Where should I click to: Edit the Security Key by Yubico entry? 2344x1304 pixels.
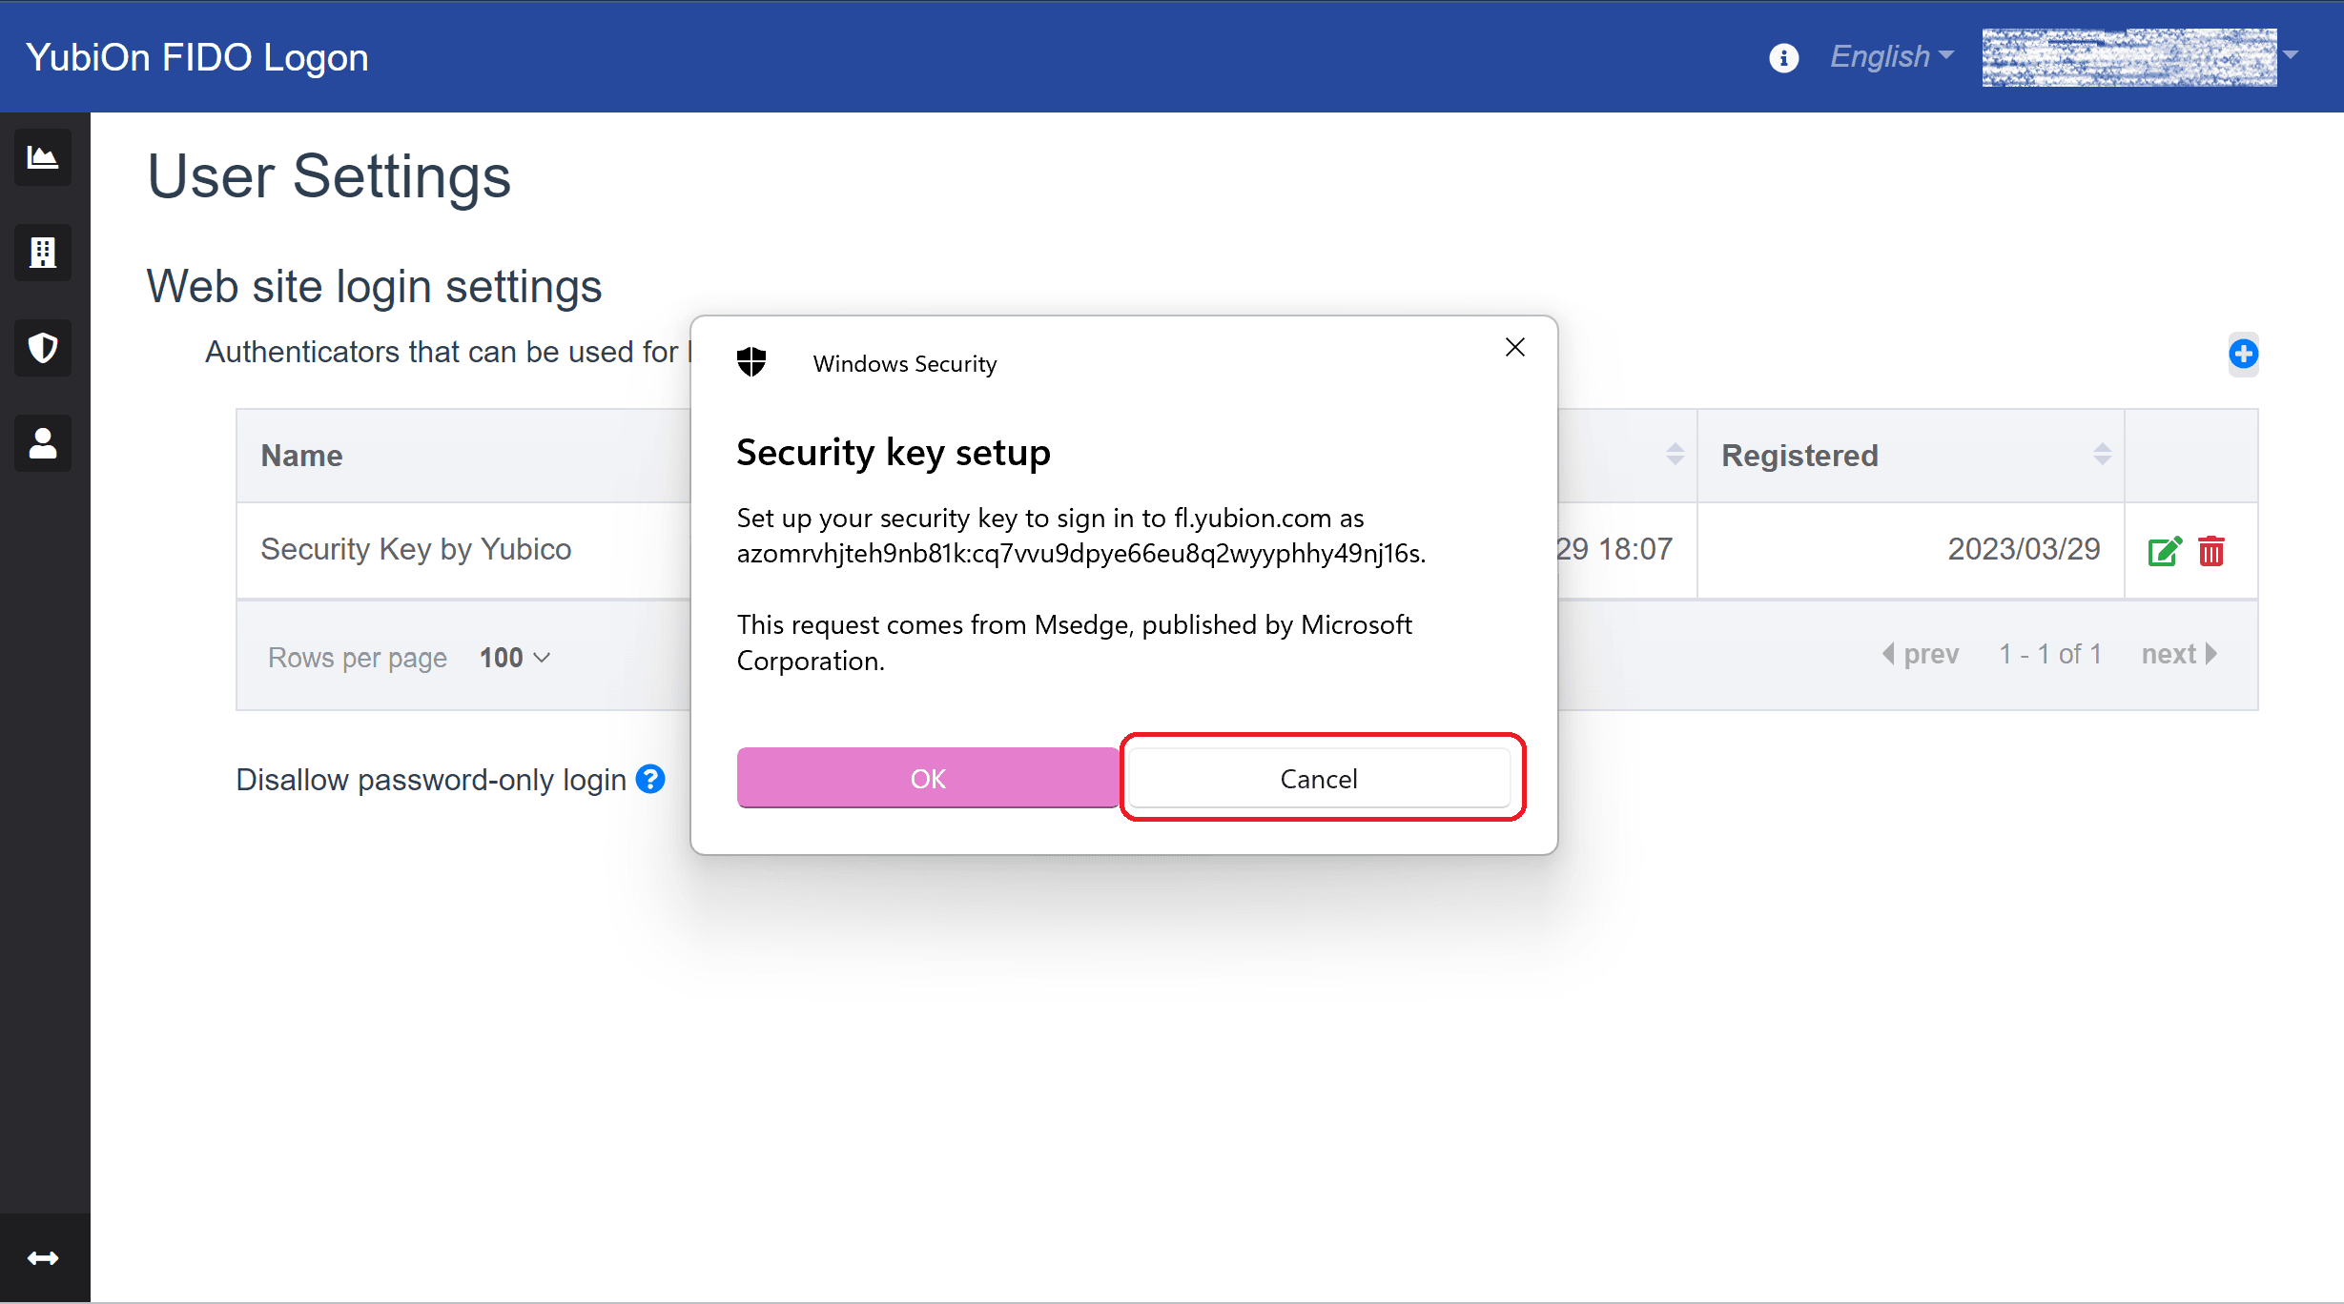click(x=2165, y=551)
